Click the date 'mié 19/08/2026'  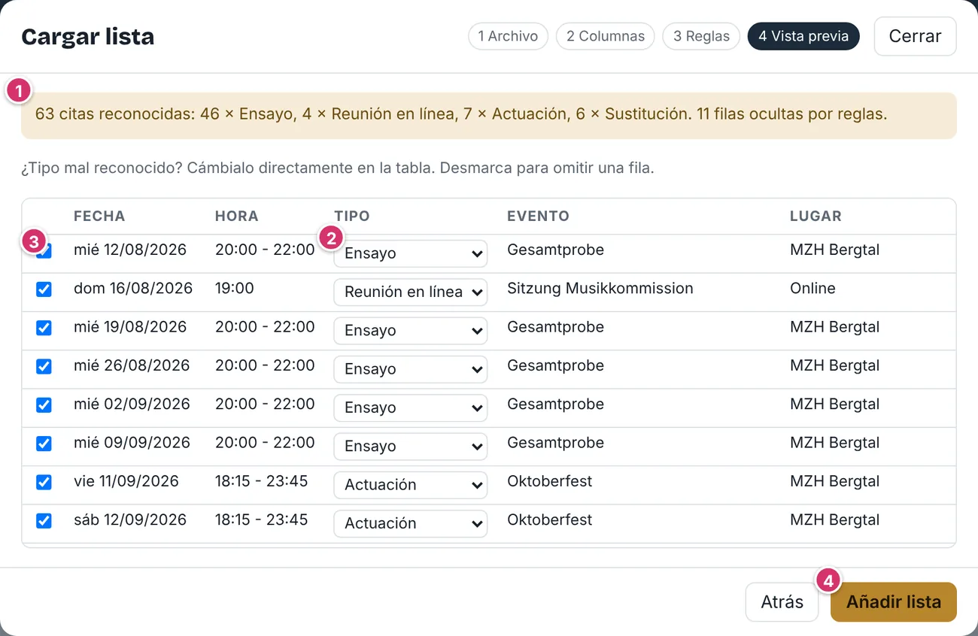[130, 327]
